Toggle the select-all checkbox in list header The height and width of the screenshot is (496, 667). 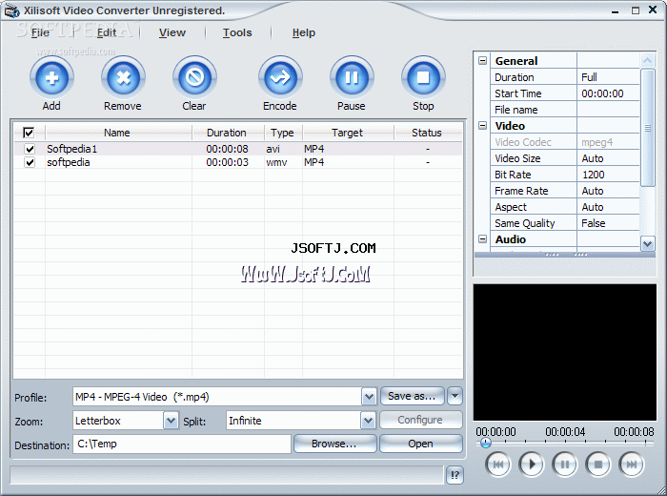[29, 133]
